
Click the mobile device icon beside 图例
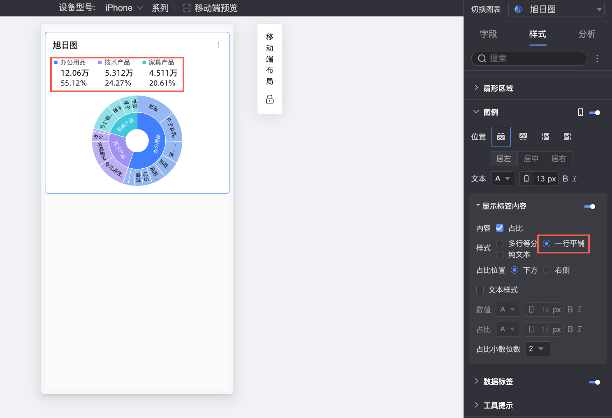coord(580,112)
